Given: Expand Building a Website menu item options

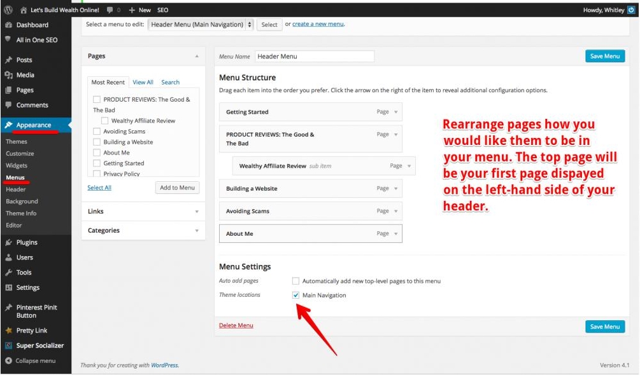Looking at the screenshot, I should pyautogui.click(x=396, y=189).
